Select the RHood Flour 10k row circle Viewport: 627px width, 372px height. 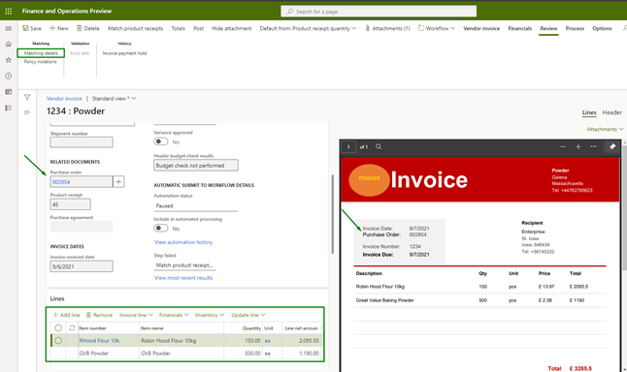point(58,340)
